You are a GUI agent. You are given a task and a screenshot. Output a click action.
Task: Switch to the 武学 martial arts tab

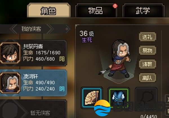143,10
